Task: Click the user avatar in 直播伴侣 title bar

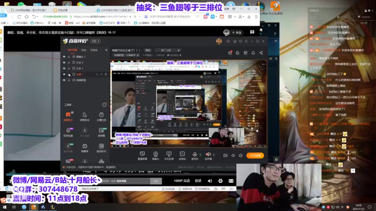Action: [219, 41]
